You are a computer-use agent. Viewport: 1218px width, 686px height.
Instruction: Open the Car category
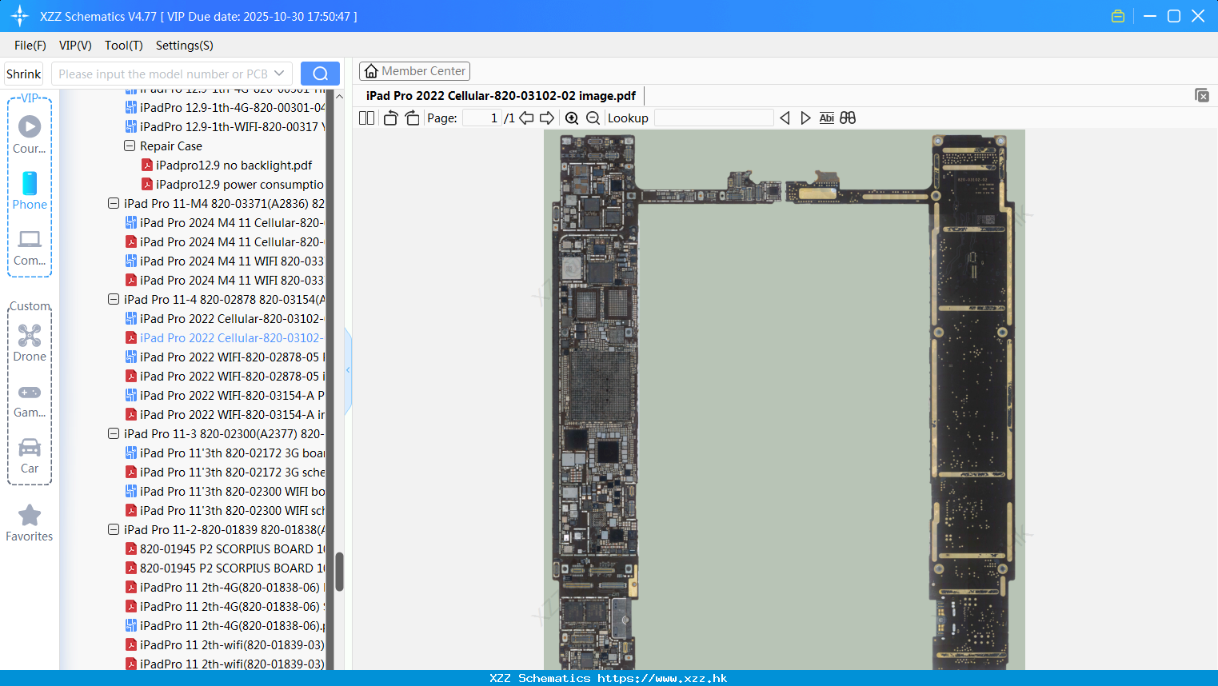(x=30, y=456)
